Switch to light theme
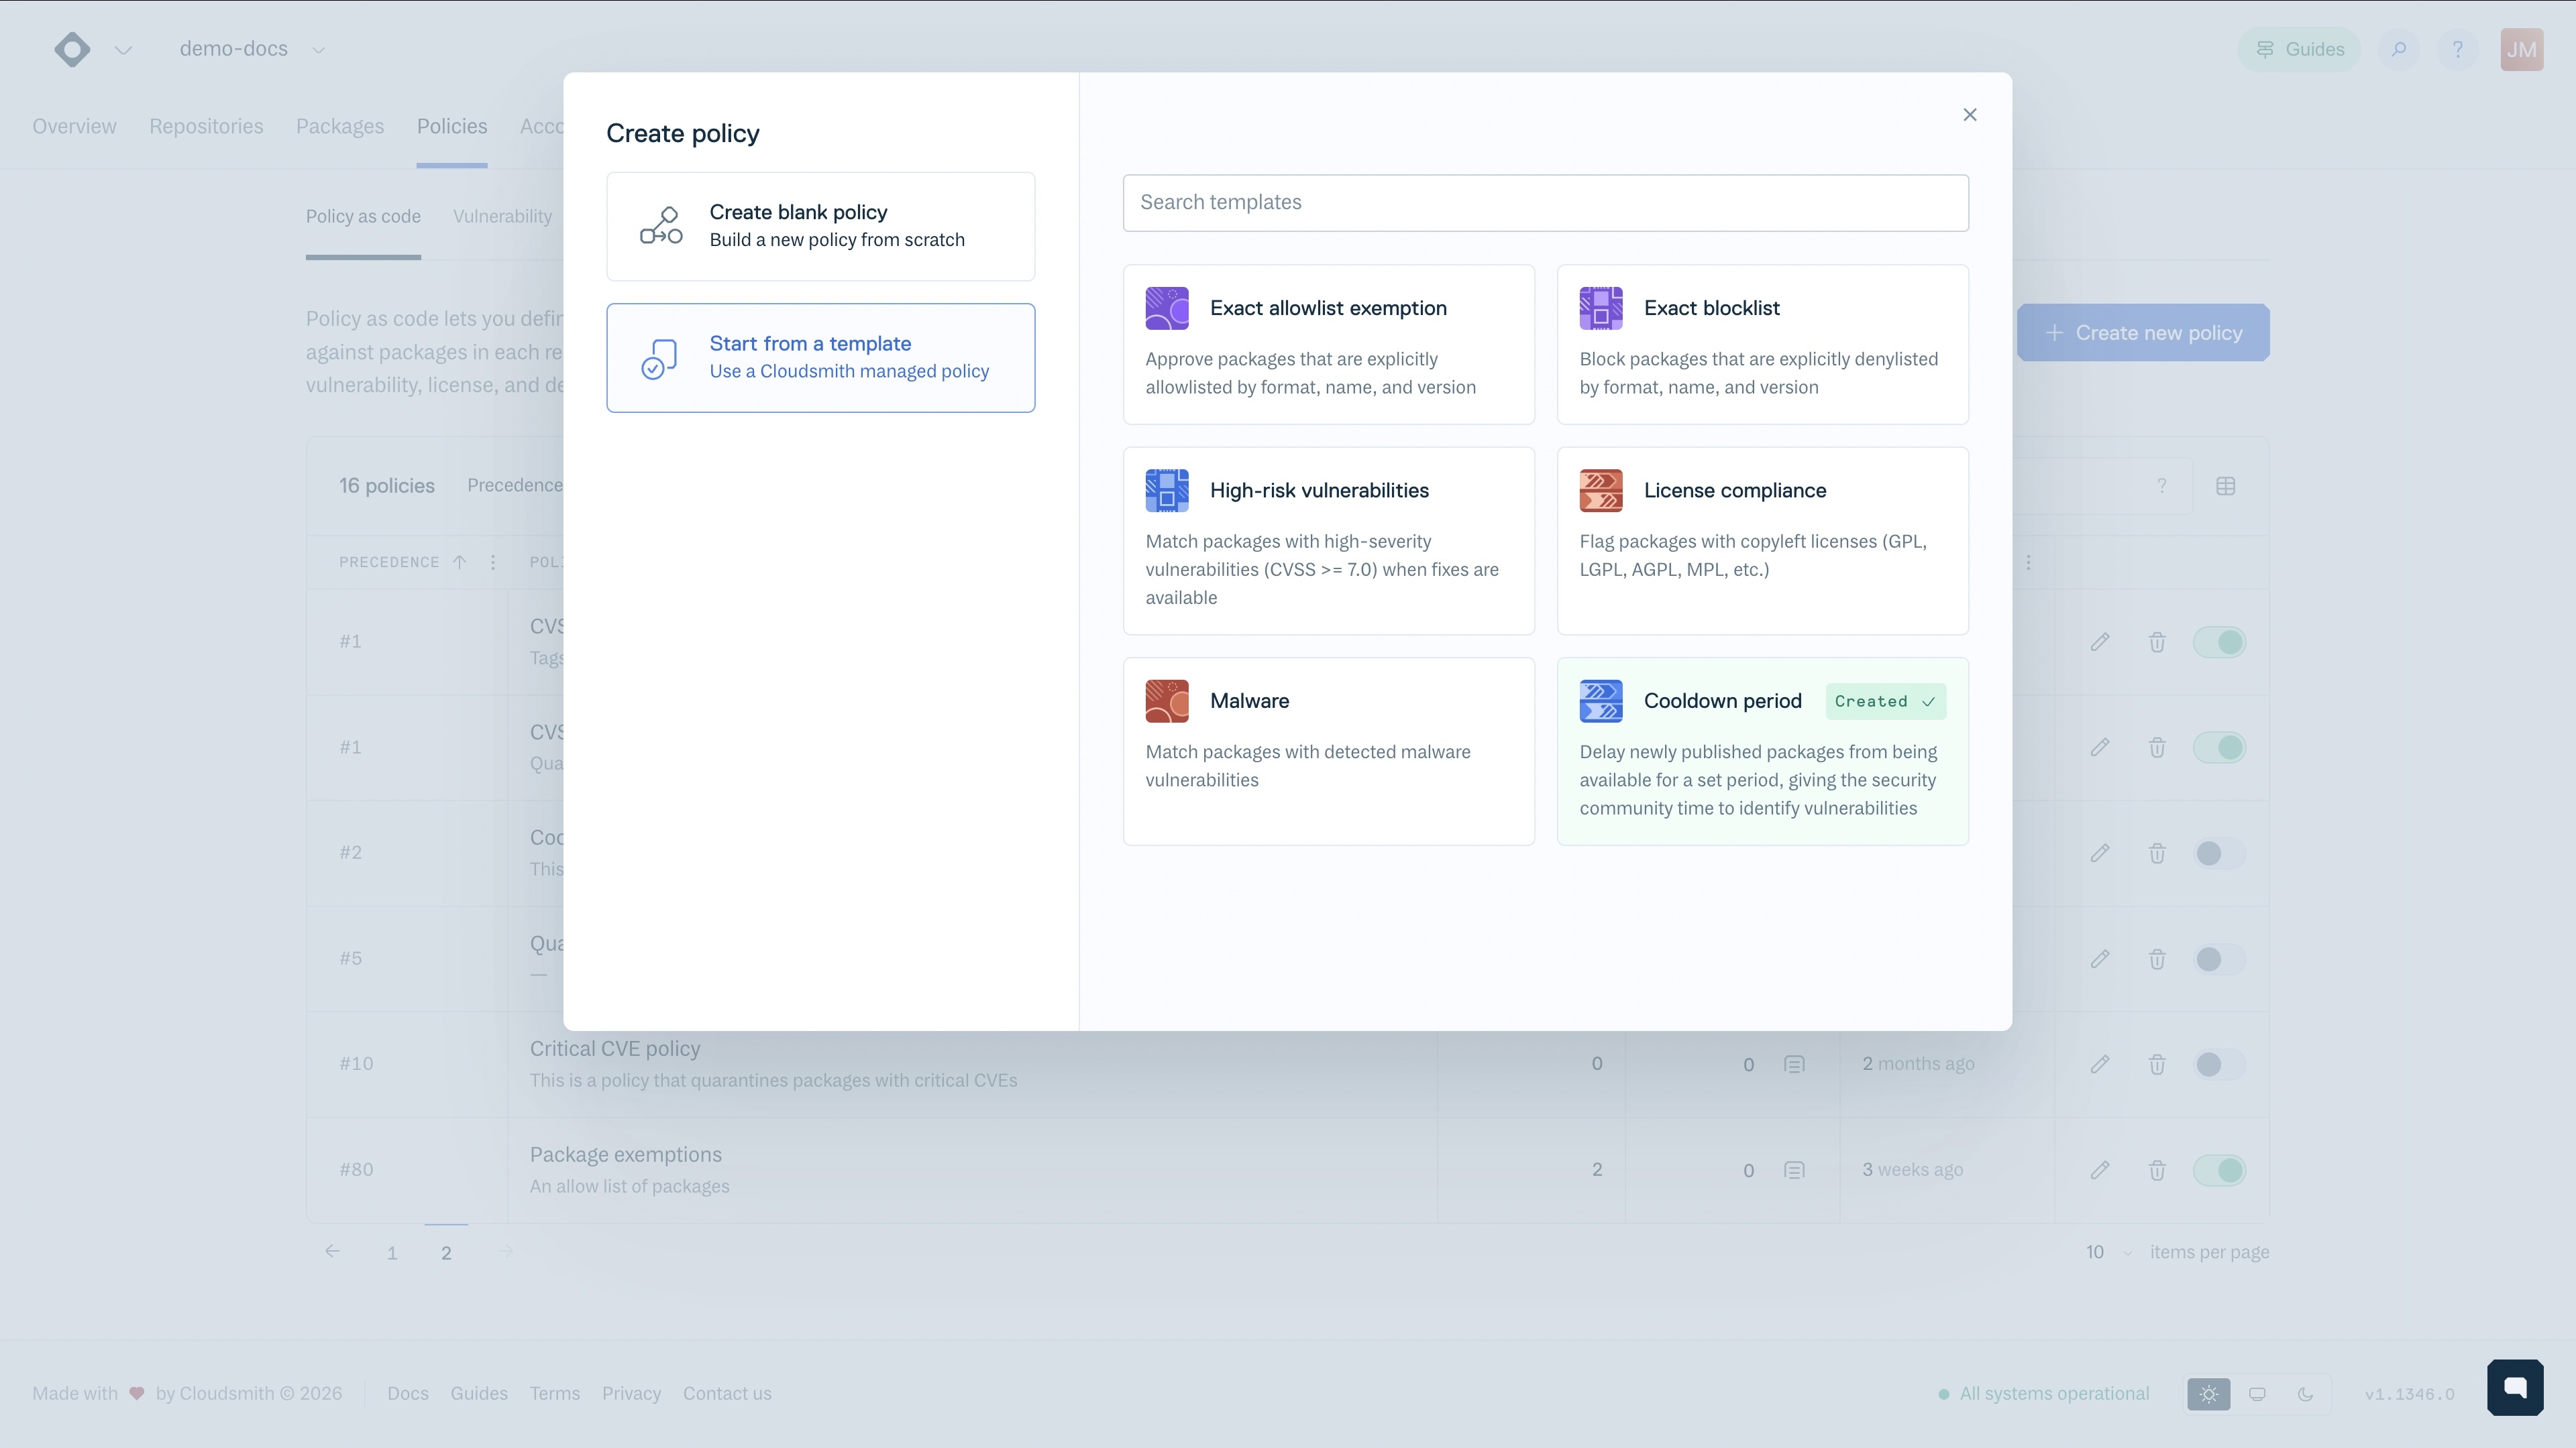 tap(2208, 1394)
